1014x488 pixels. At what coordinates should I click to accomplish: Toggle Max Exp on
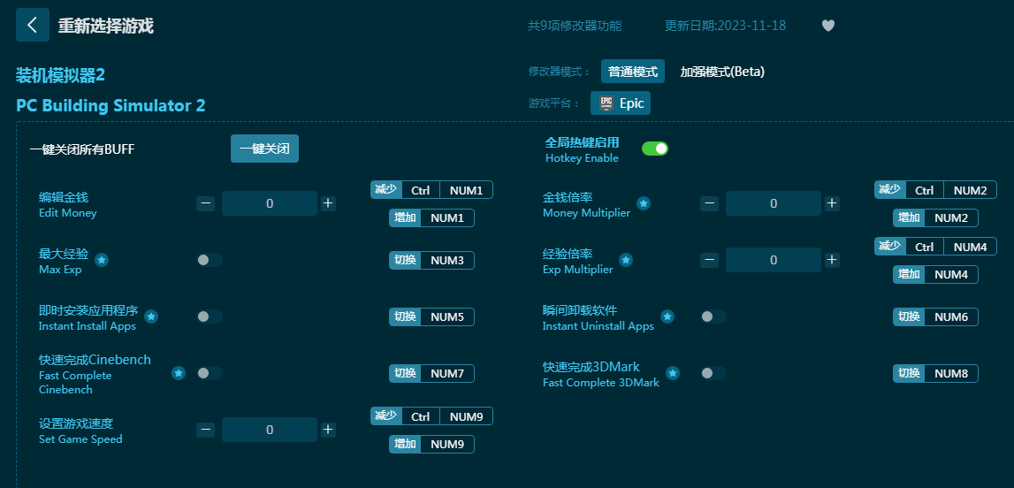point(210,260)
